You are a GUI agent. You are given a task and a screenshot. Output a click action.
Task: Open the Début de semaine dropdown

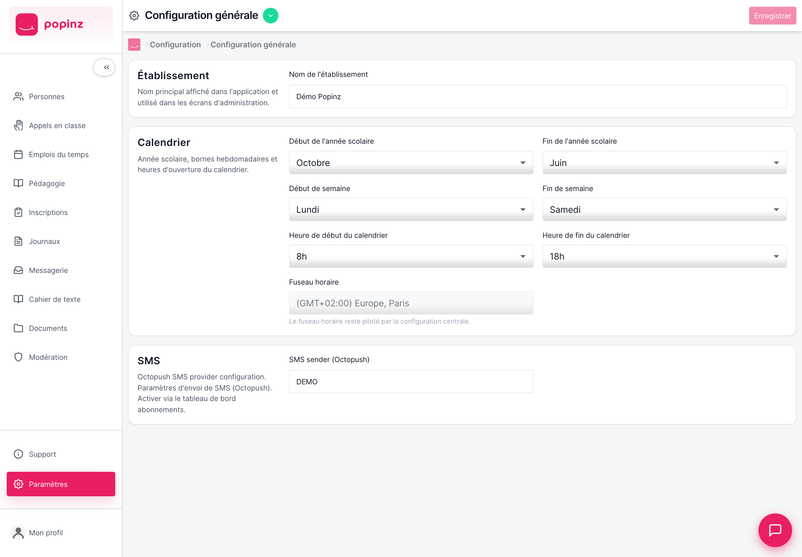coord(411,209)
